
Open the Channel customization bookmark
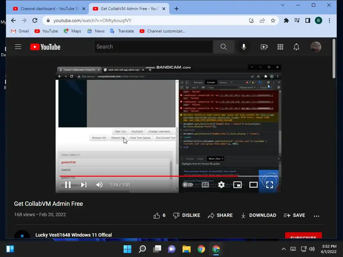coord(162,31)
